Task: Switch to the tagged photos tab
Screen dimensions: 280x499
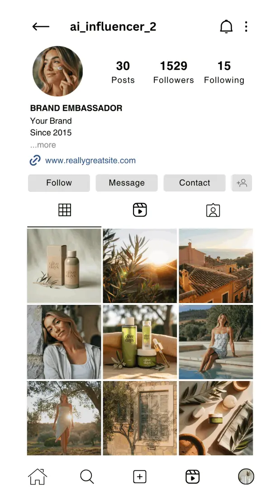Action: [x=213, y=210]
